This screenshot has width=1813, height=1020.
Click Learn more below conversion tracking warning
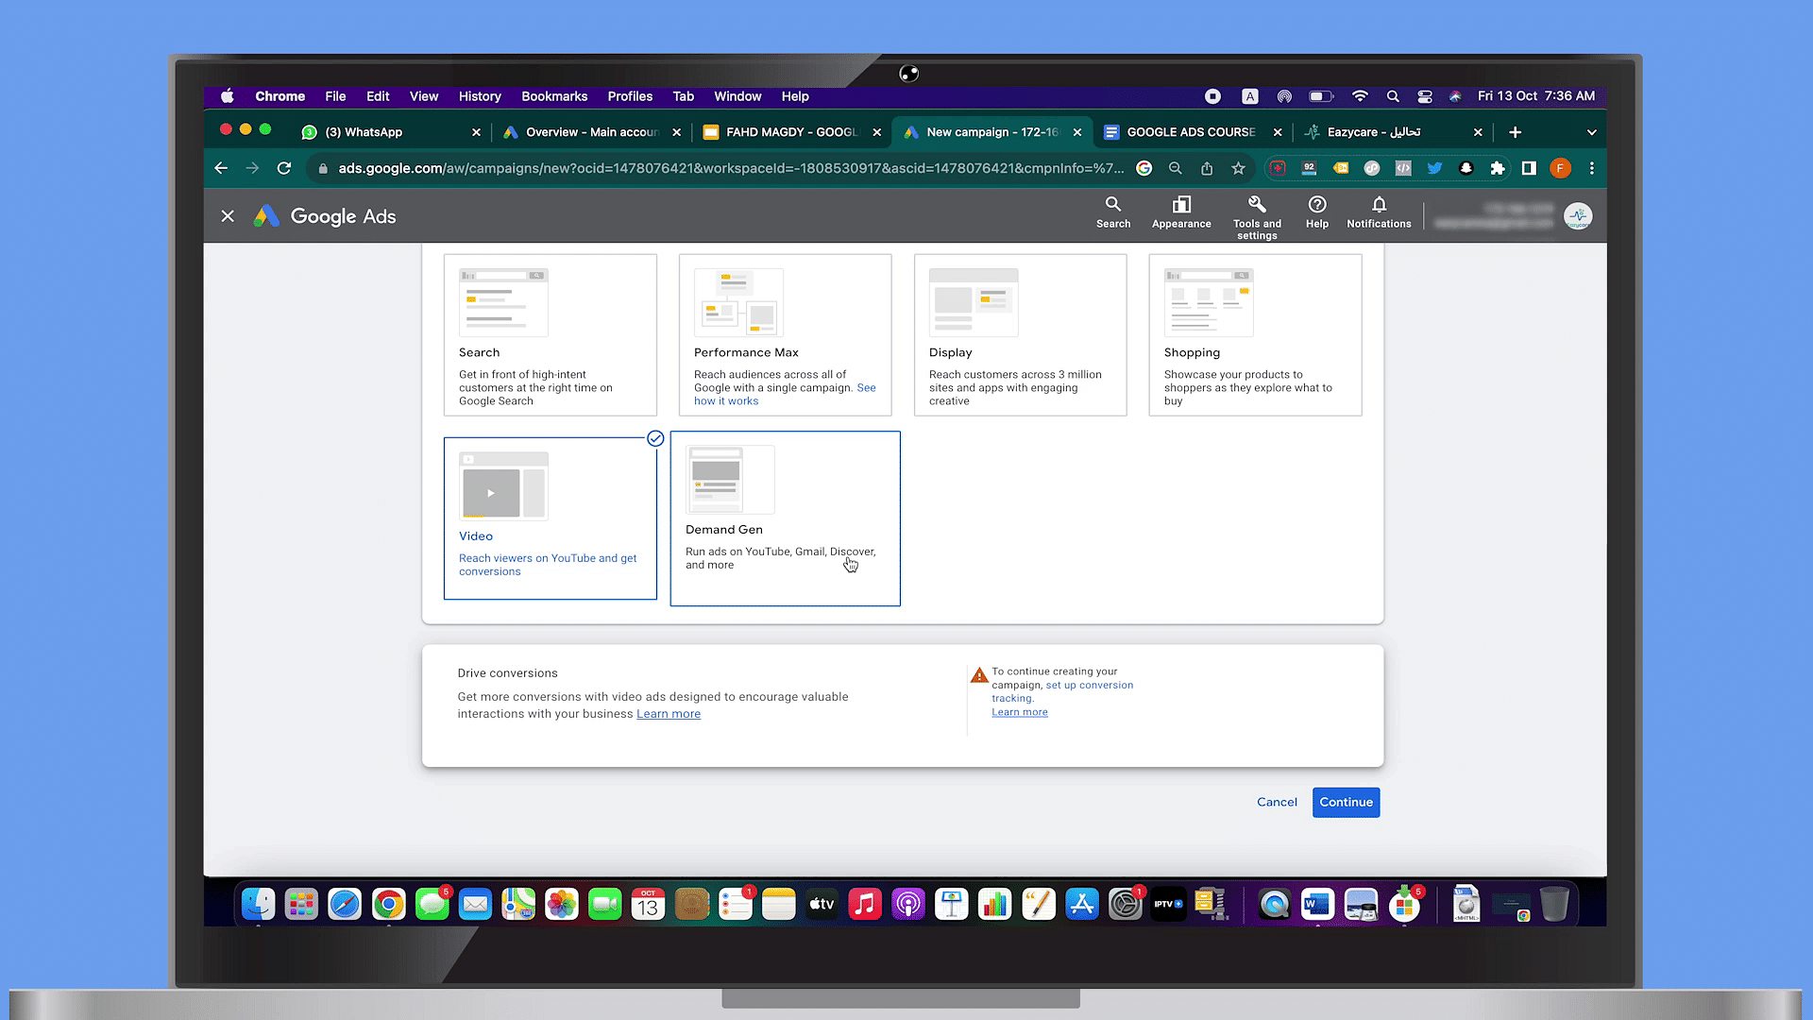point(1020,712)
